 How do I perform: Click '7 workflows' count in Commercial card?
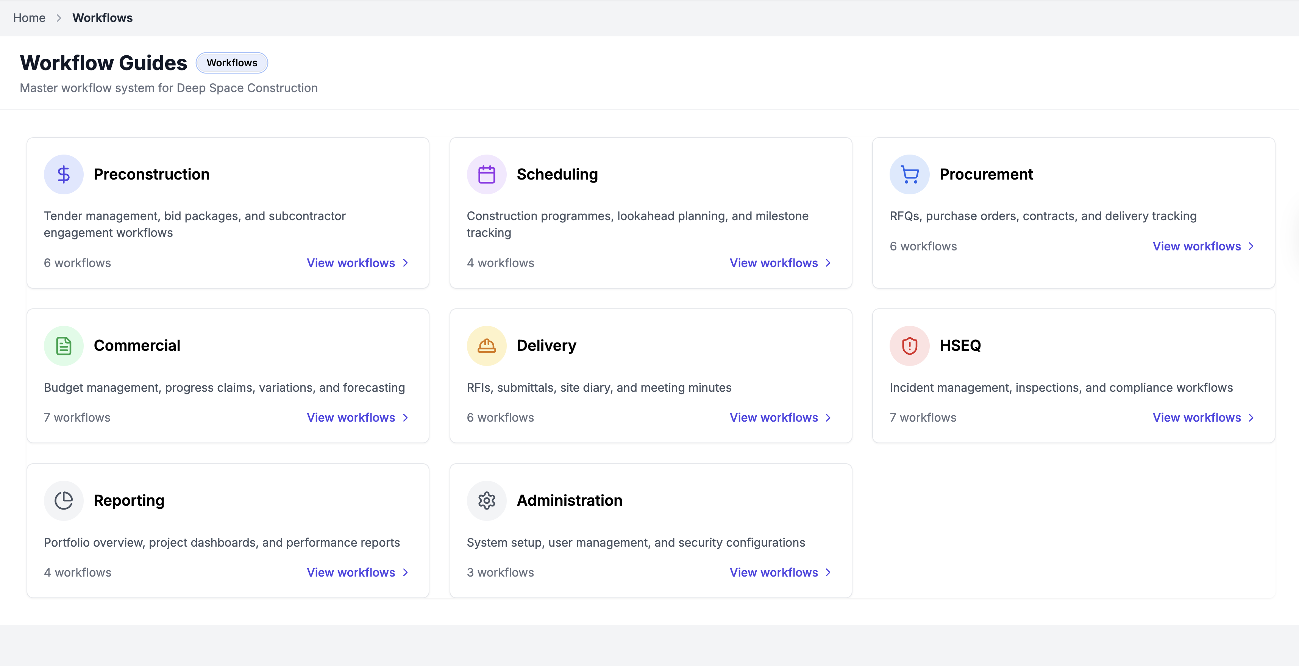click(77, 418)
